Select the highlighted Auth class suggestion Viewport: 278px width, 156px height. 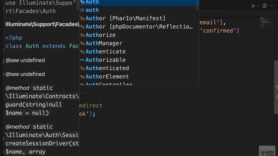(x=139, y=3)
